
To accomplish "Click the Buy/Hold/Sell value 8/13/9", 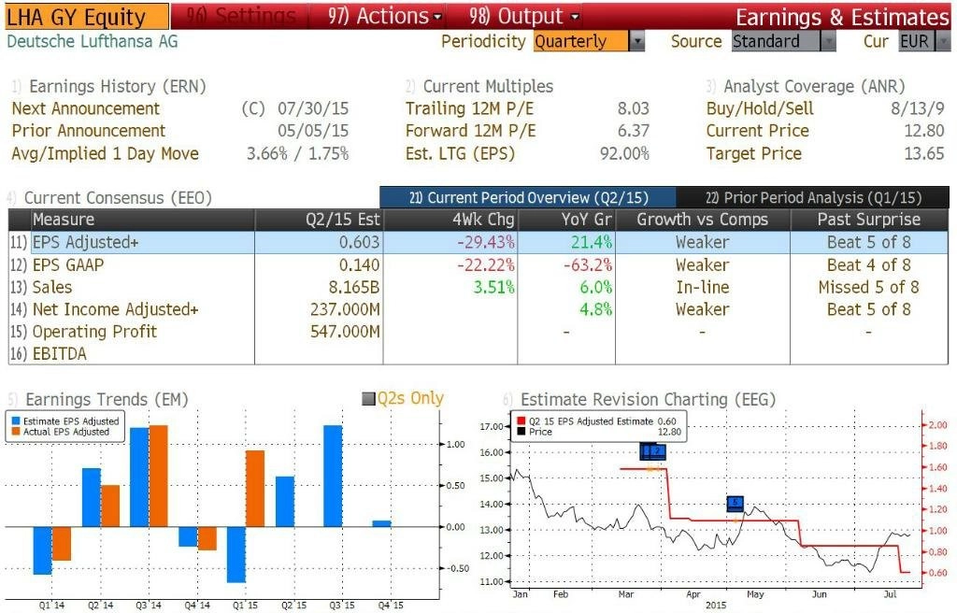I will click(x=918, y=108).
